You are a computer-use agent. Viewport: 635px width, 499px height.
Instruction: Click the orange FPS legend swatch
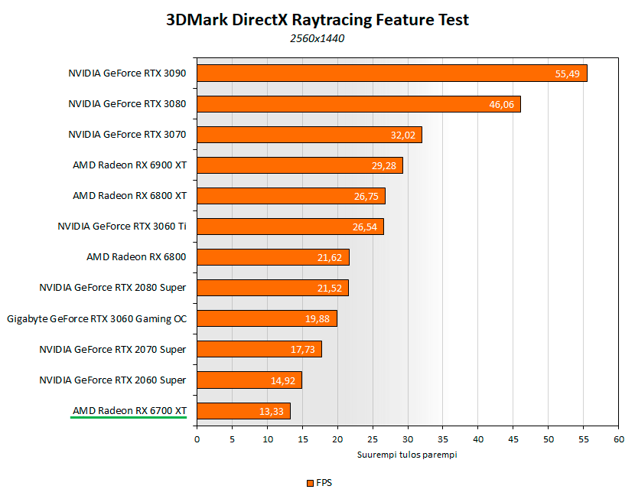[309, 483]
